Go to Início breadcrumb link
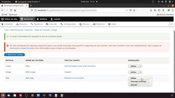 [x=6, y=30]
